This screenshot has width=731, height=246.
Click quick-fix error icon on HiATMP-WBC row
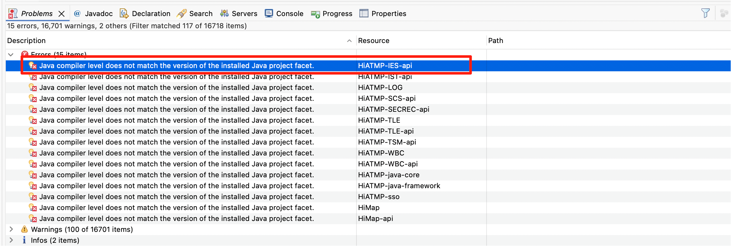point(33,153)
